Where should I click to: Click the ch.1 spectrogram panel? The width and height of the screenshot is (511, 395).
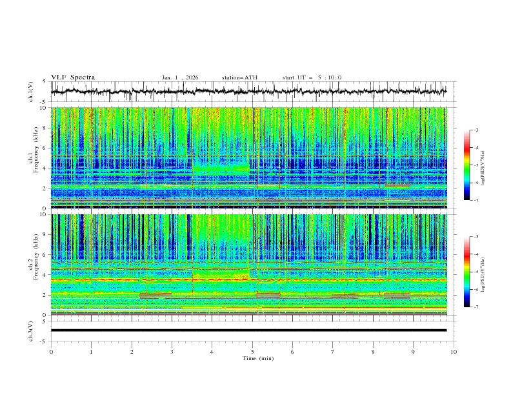(x=248, y=157)
